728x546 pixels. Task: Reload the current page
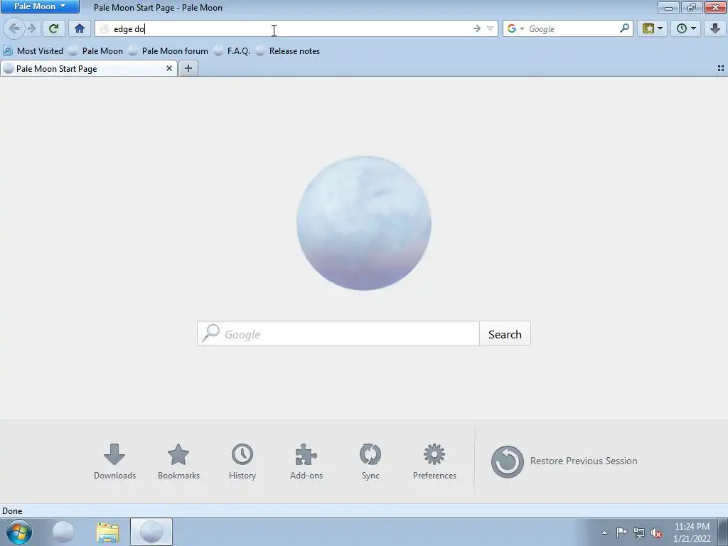54,28
